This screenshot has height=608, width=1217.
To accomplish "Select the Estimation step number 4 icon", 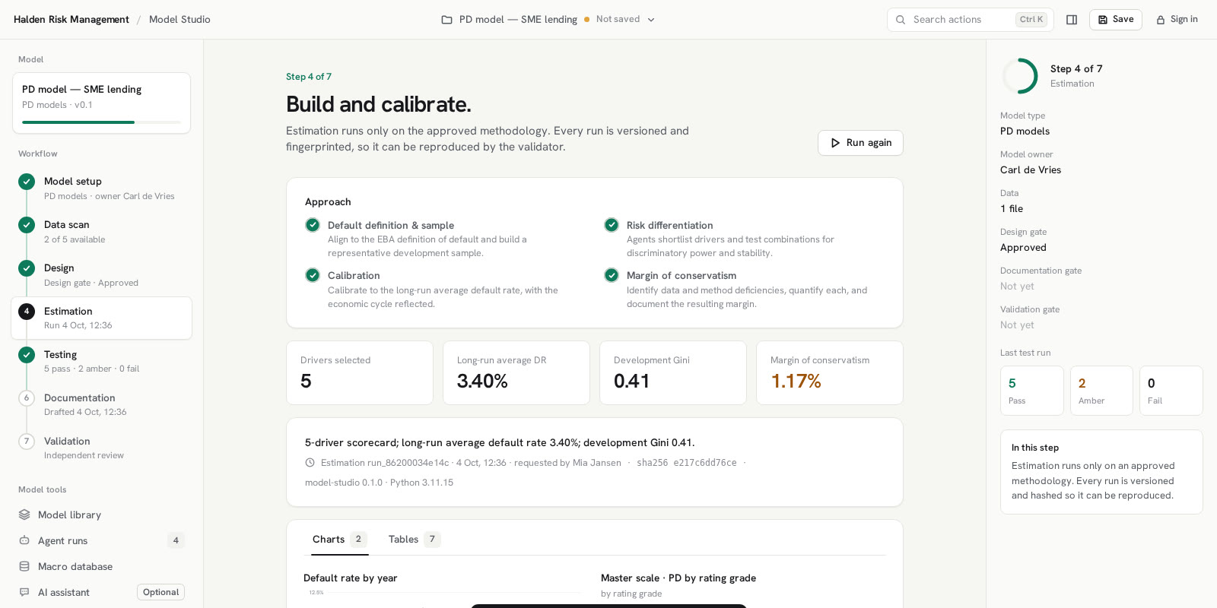I will [27, 312].
